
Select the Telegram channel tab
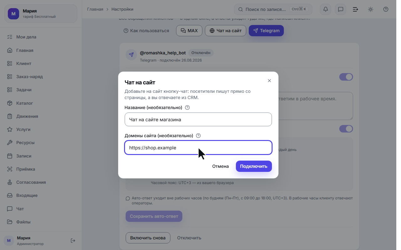(266, 31)
